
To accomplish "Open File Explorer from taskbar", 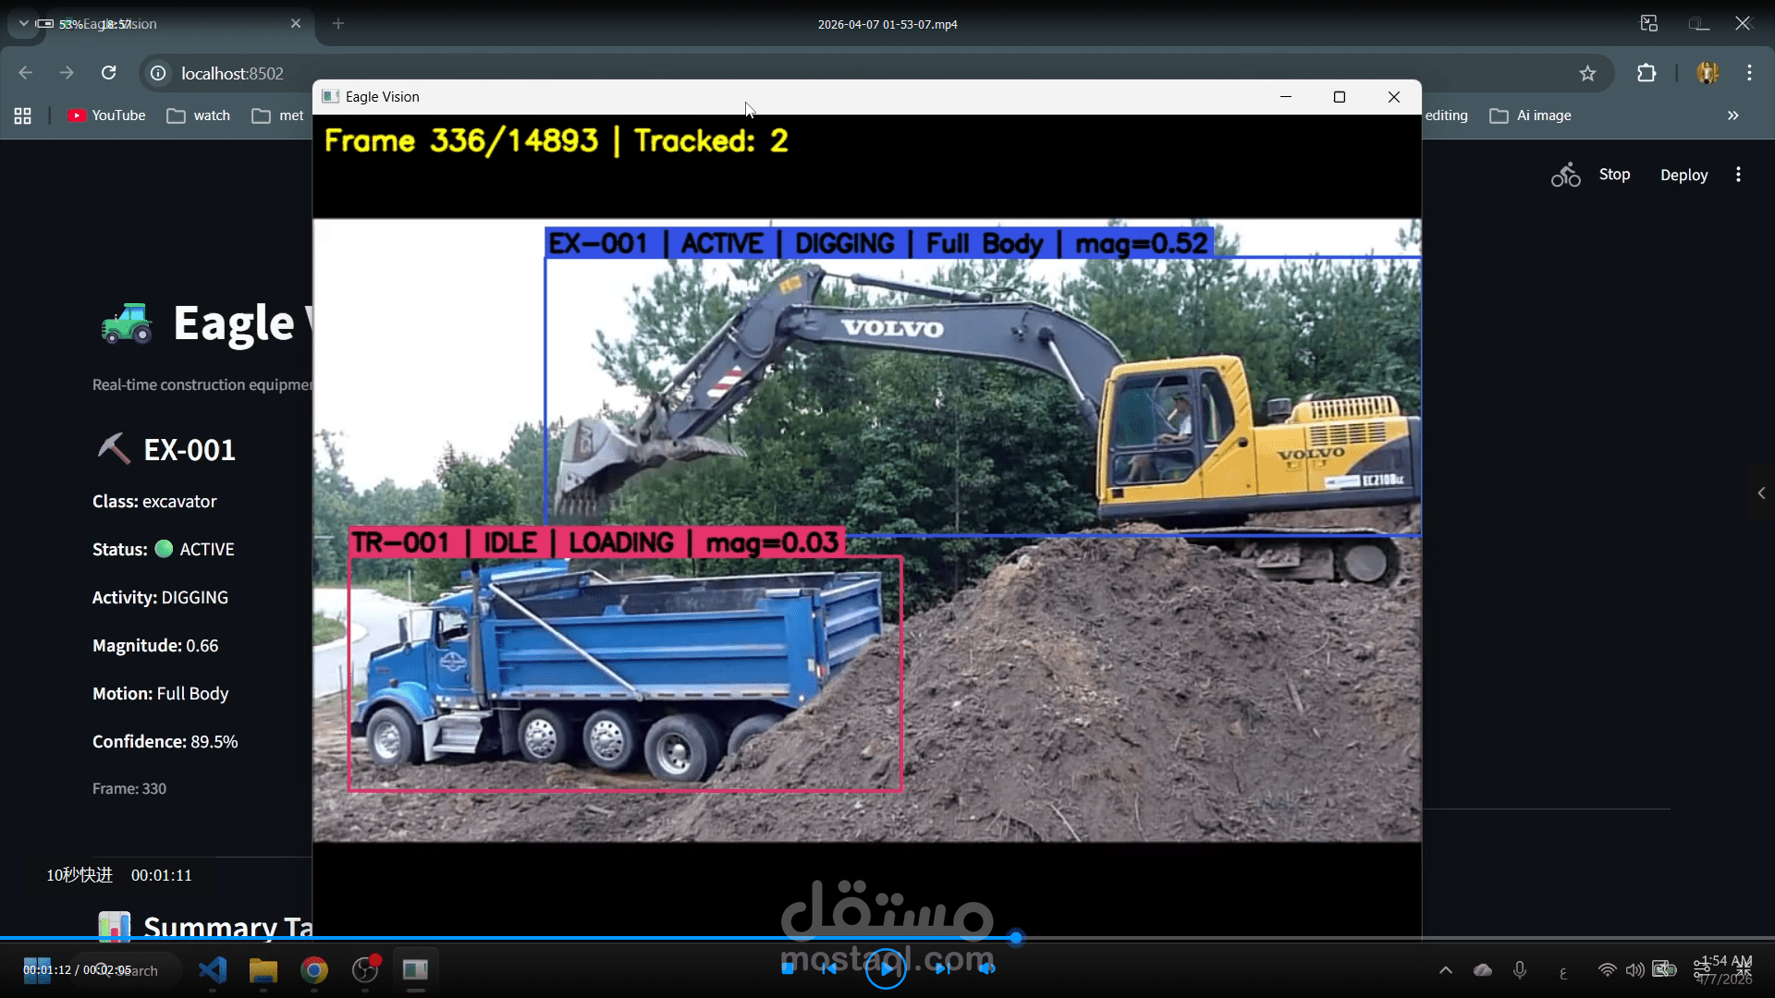I will pos(263,969).
